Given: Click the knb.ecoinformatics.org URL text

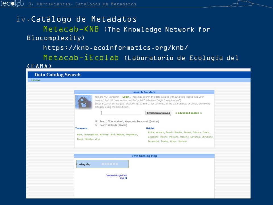Looking at the screenshot, I should pos(115,48).
